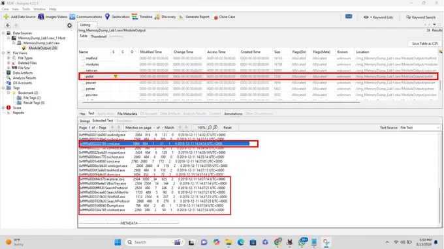Collapse MemoryDump_Lab1.raw_1 Host node

click(8, 38)
